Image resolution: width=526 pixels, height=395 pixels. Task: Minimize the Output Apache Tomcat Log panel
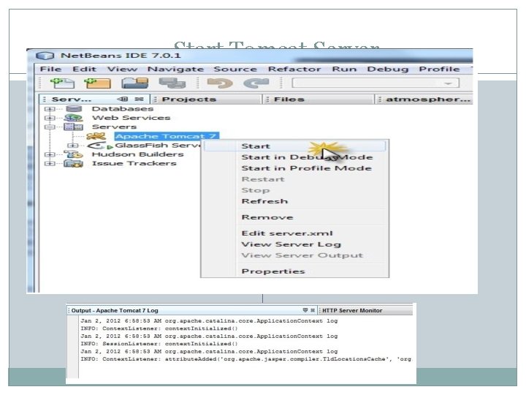(305, 310)
